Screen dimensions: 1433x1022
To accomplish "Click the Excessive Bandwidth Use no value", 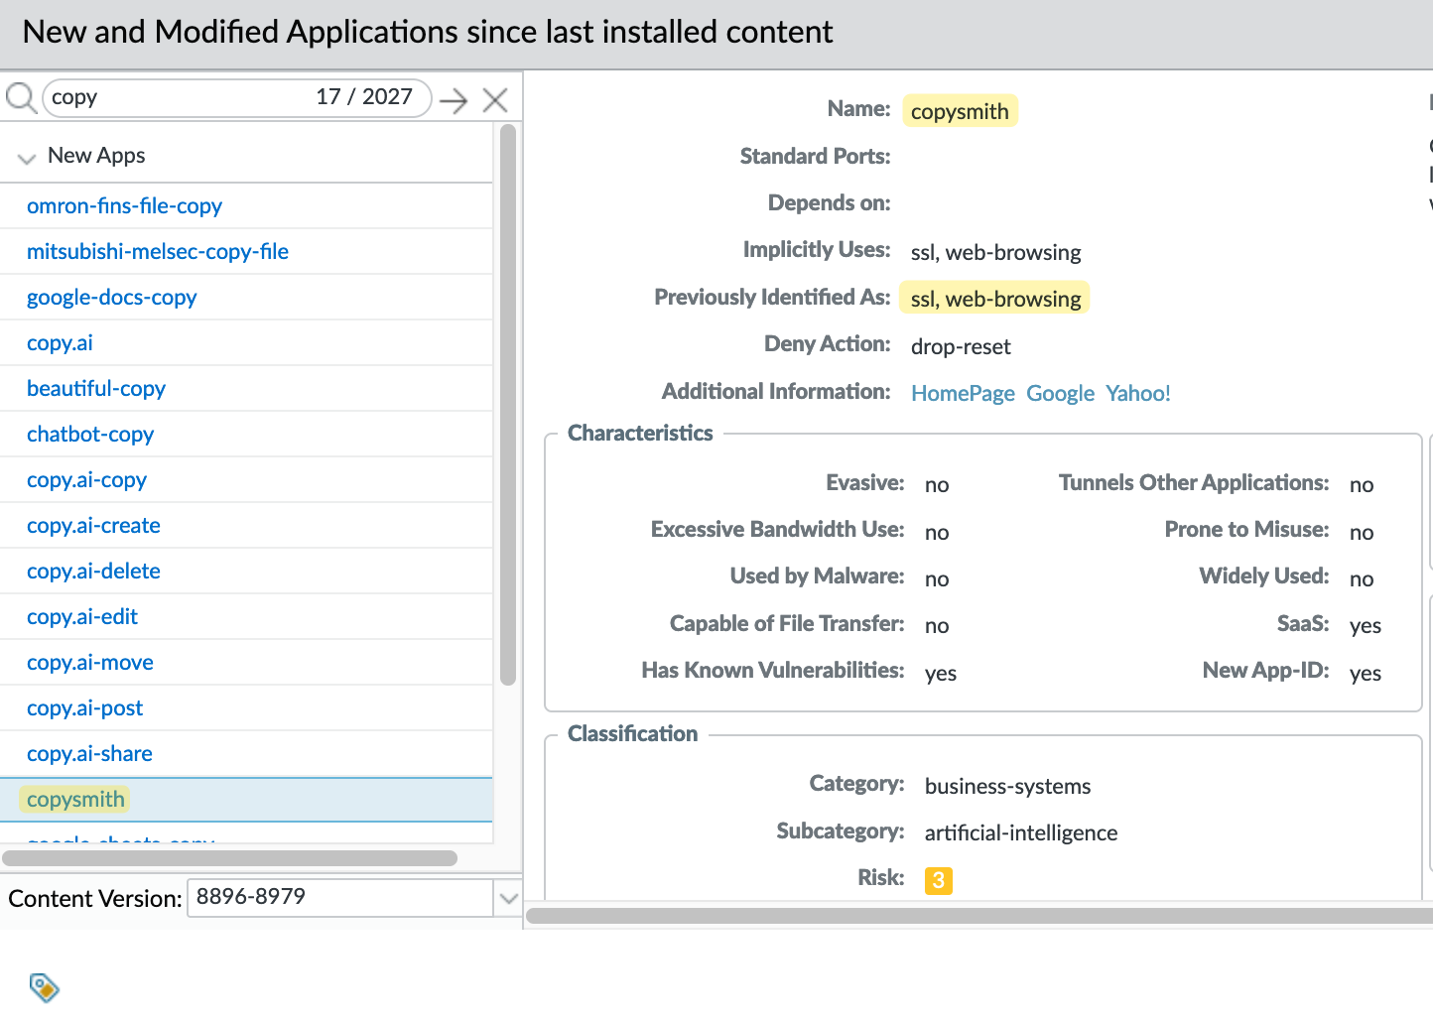I will (x=937, y=532).
